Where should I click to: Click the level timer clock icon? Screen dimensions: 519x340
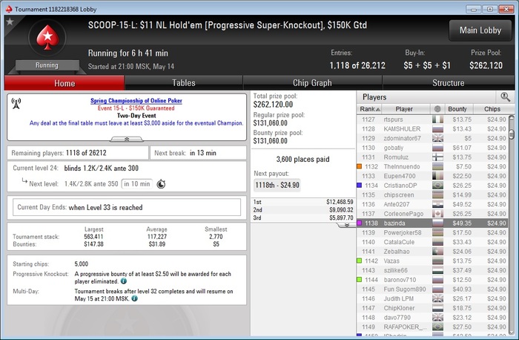[x=161, y=184]
